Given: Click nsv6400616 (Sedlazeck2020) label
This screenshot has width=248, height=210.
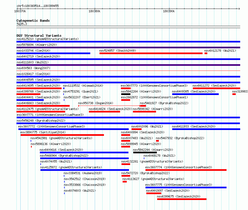Looking at the screenshot, I should 61,150.
